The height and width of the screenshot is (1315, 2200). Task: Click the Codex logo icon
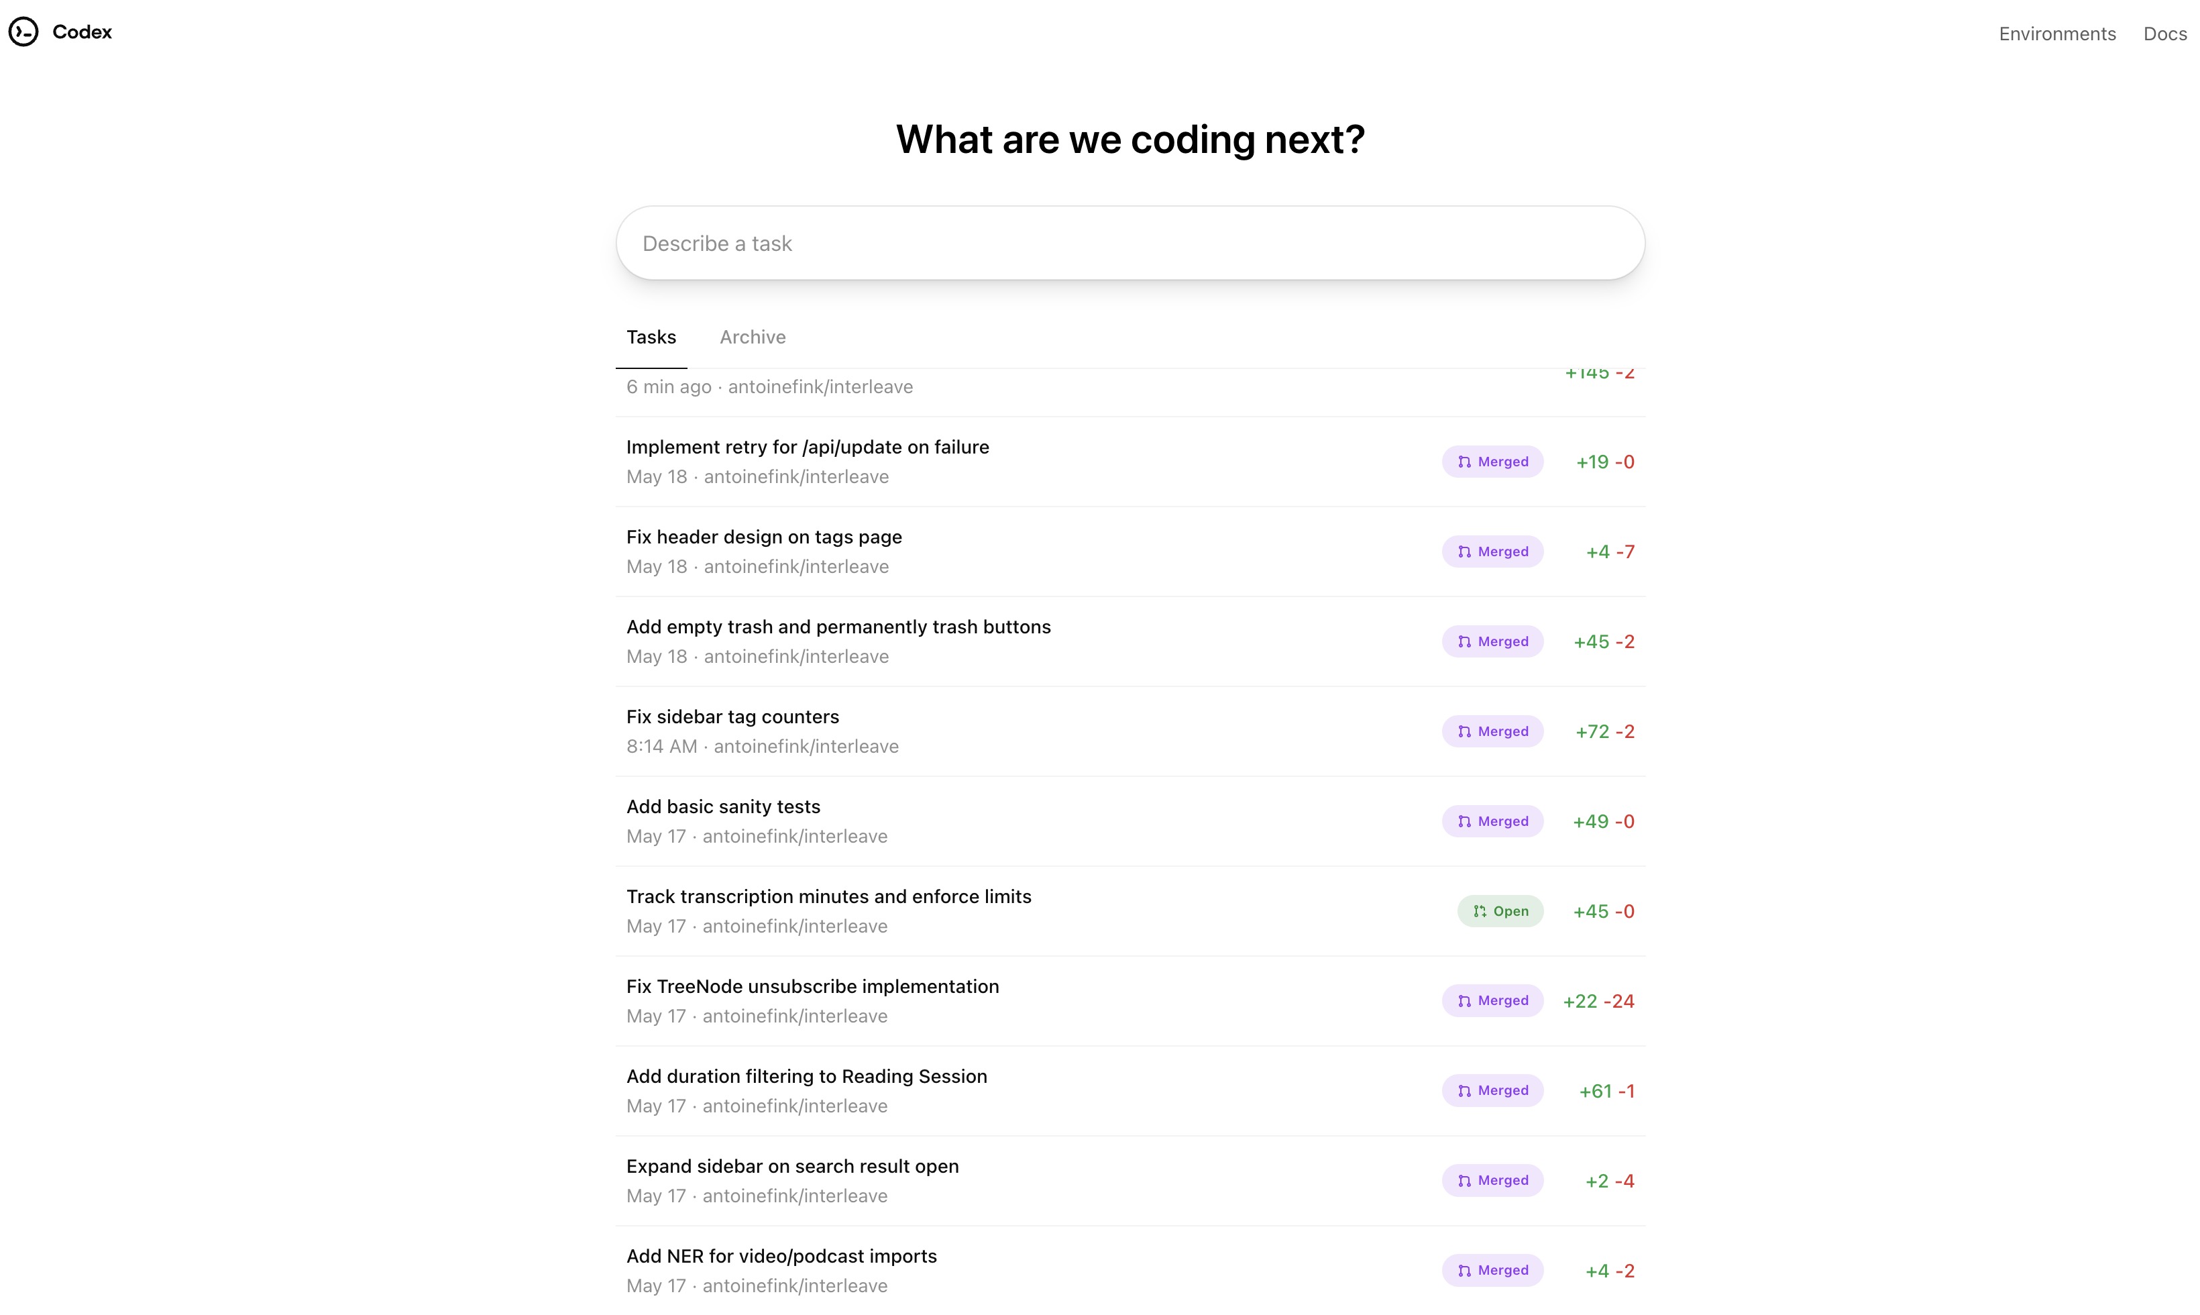[x=24, y=32]
